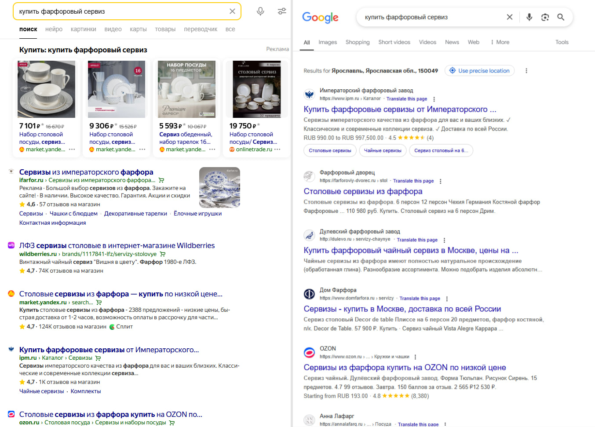Click Use precise location button
Screen dimensions: 595x427
[479, 71]
